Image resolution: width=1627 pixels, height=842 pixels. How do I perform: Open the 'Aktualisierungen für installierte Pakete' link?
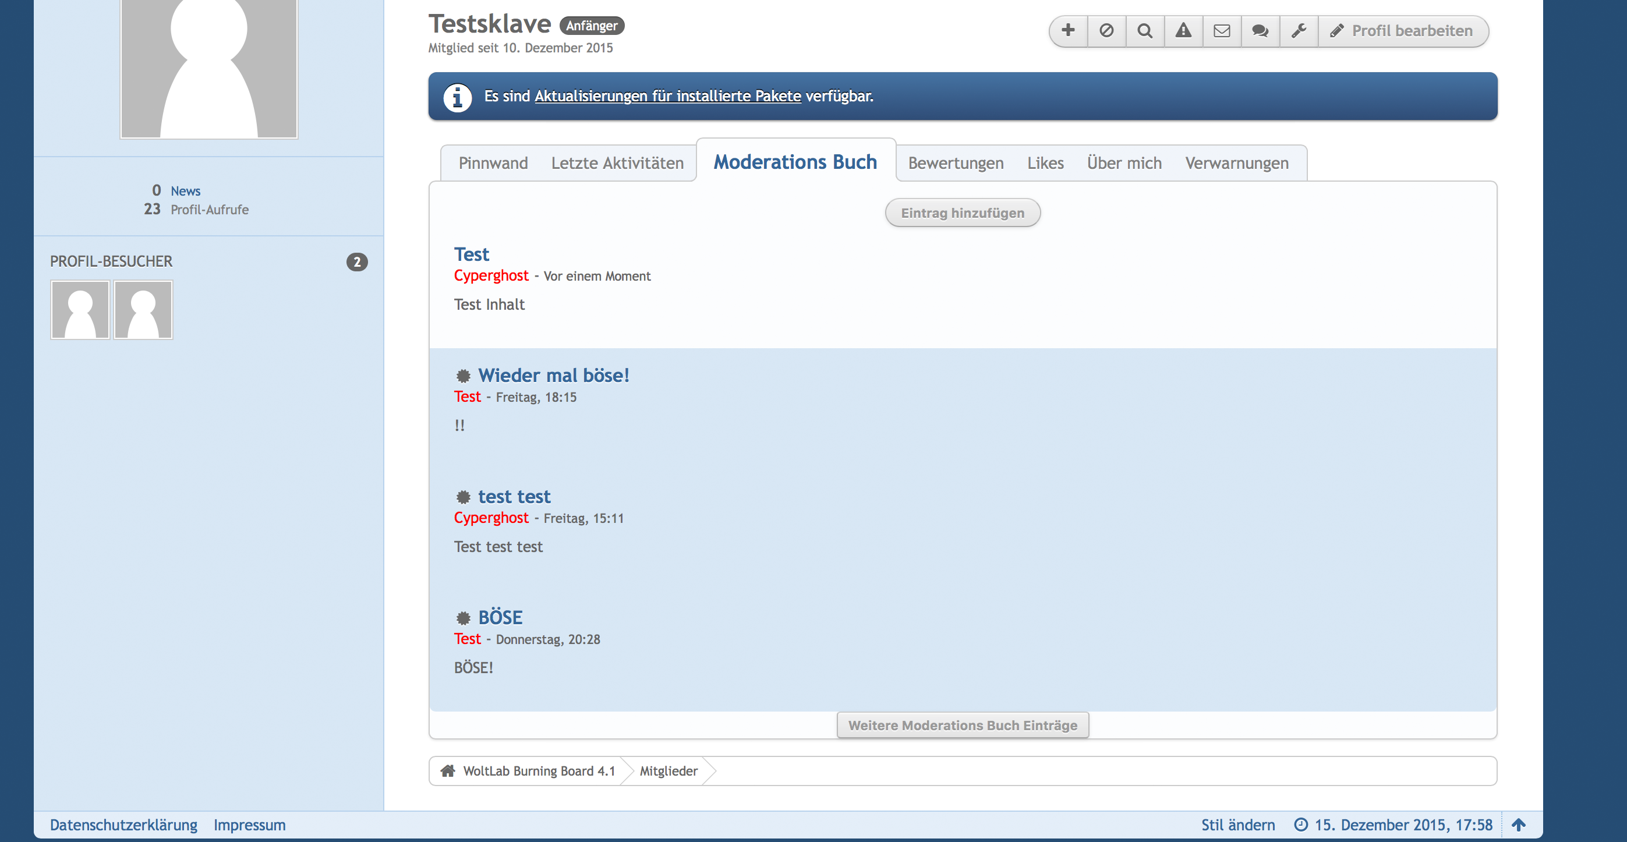pyautogui.click(x=667, y=96)
